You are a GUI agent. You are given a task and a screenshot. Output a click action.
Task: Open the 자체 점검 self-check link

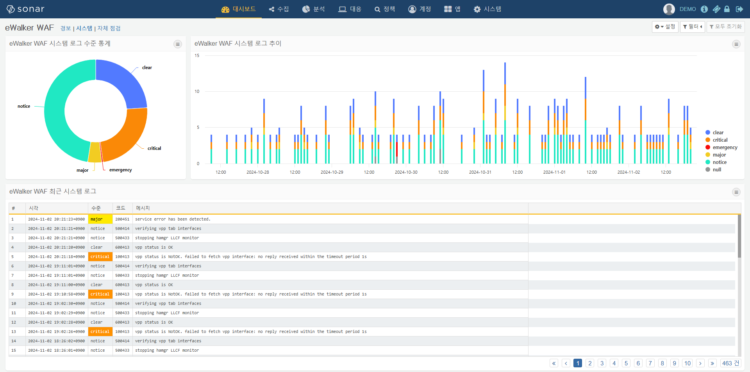(x=109, y=28)
